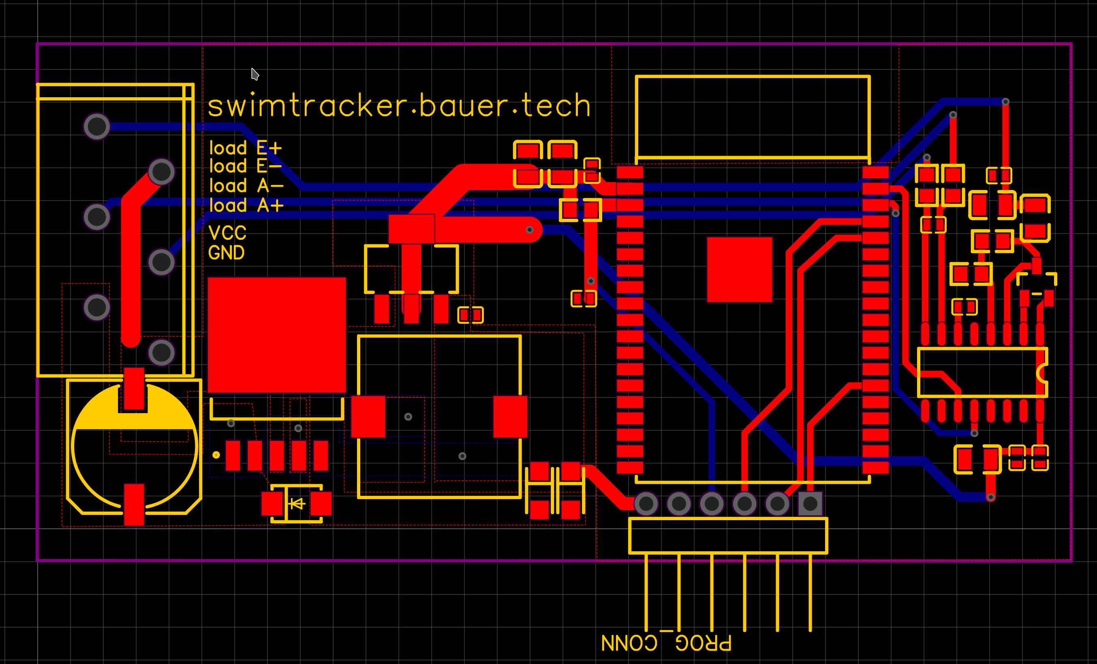Select the via ending the wide red trace
1097x664 pixels.
529,230
